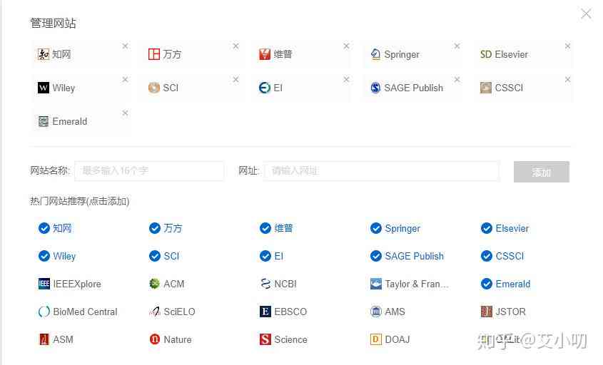The width and height of the screenshot is (603, 365).
Task: Uncheck 维普 in recommended sites
Action: [265, 228]
